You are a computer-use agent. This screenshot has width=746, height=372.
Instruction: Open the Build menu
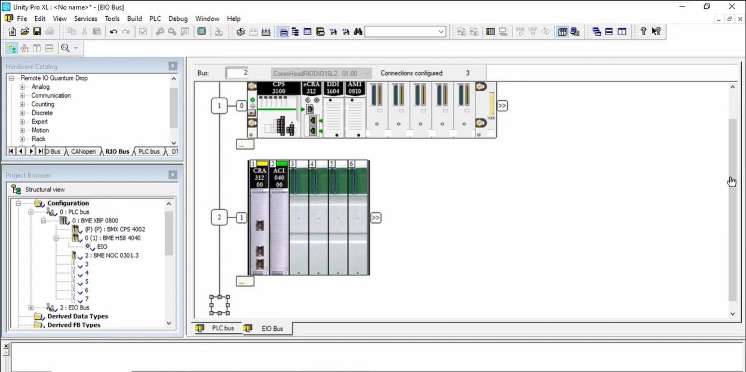coord(134,18)
